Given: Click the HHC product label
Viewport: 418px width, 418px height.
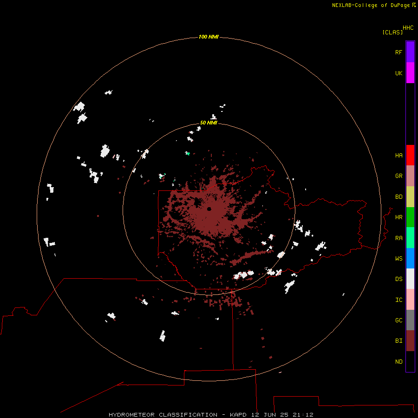Looking at the screenshot, I should click(408, 28).
